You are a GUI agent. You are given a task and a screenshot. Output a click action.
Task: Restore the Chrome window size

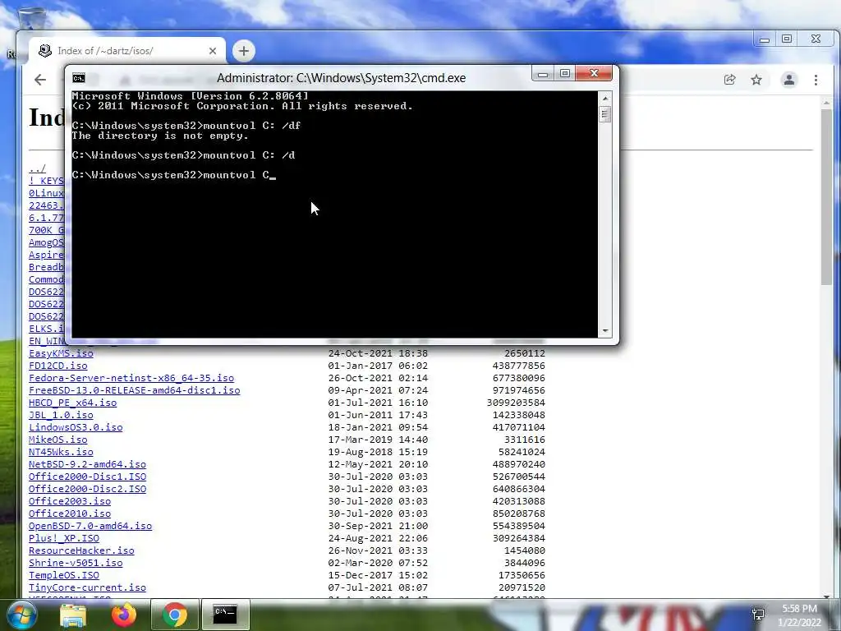coord(787,39)
